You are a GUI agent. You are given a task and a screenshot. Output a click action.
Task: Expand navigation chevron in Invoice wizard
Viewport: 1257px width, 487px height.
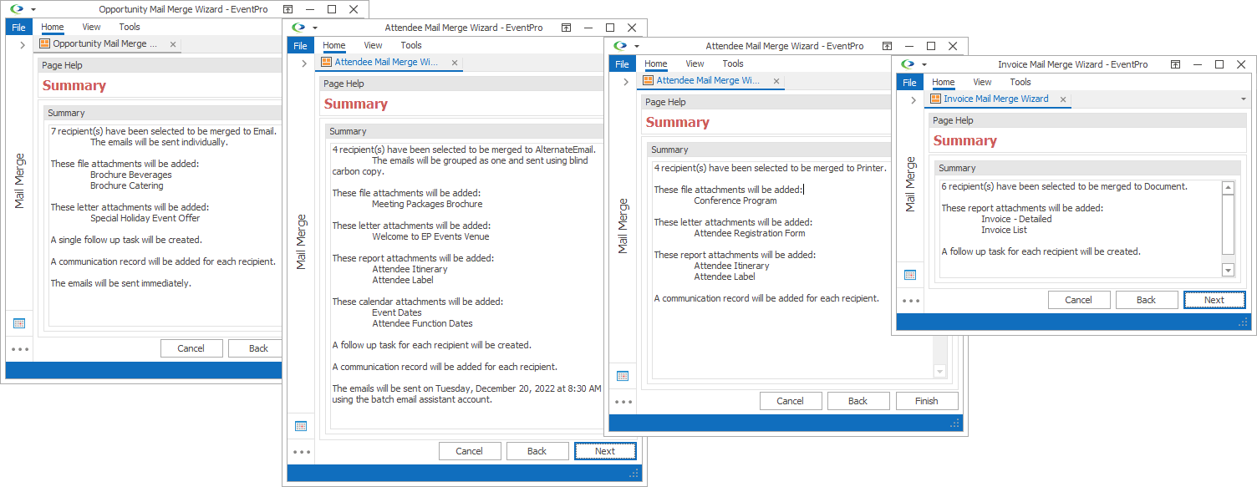coord(913,100)
